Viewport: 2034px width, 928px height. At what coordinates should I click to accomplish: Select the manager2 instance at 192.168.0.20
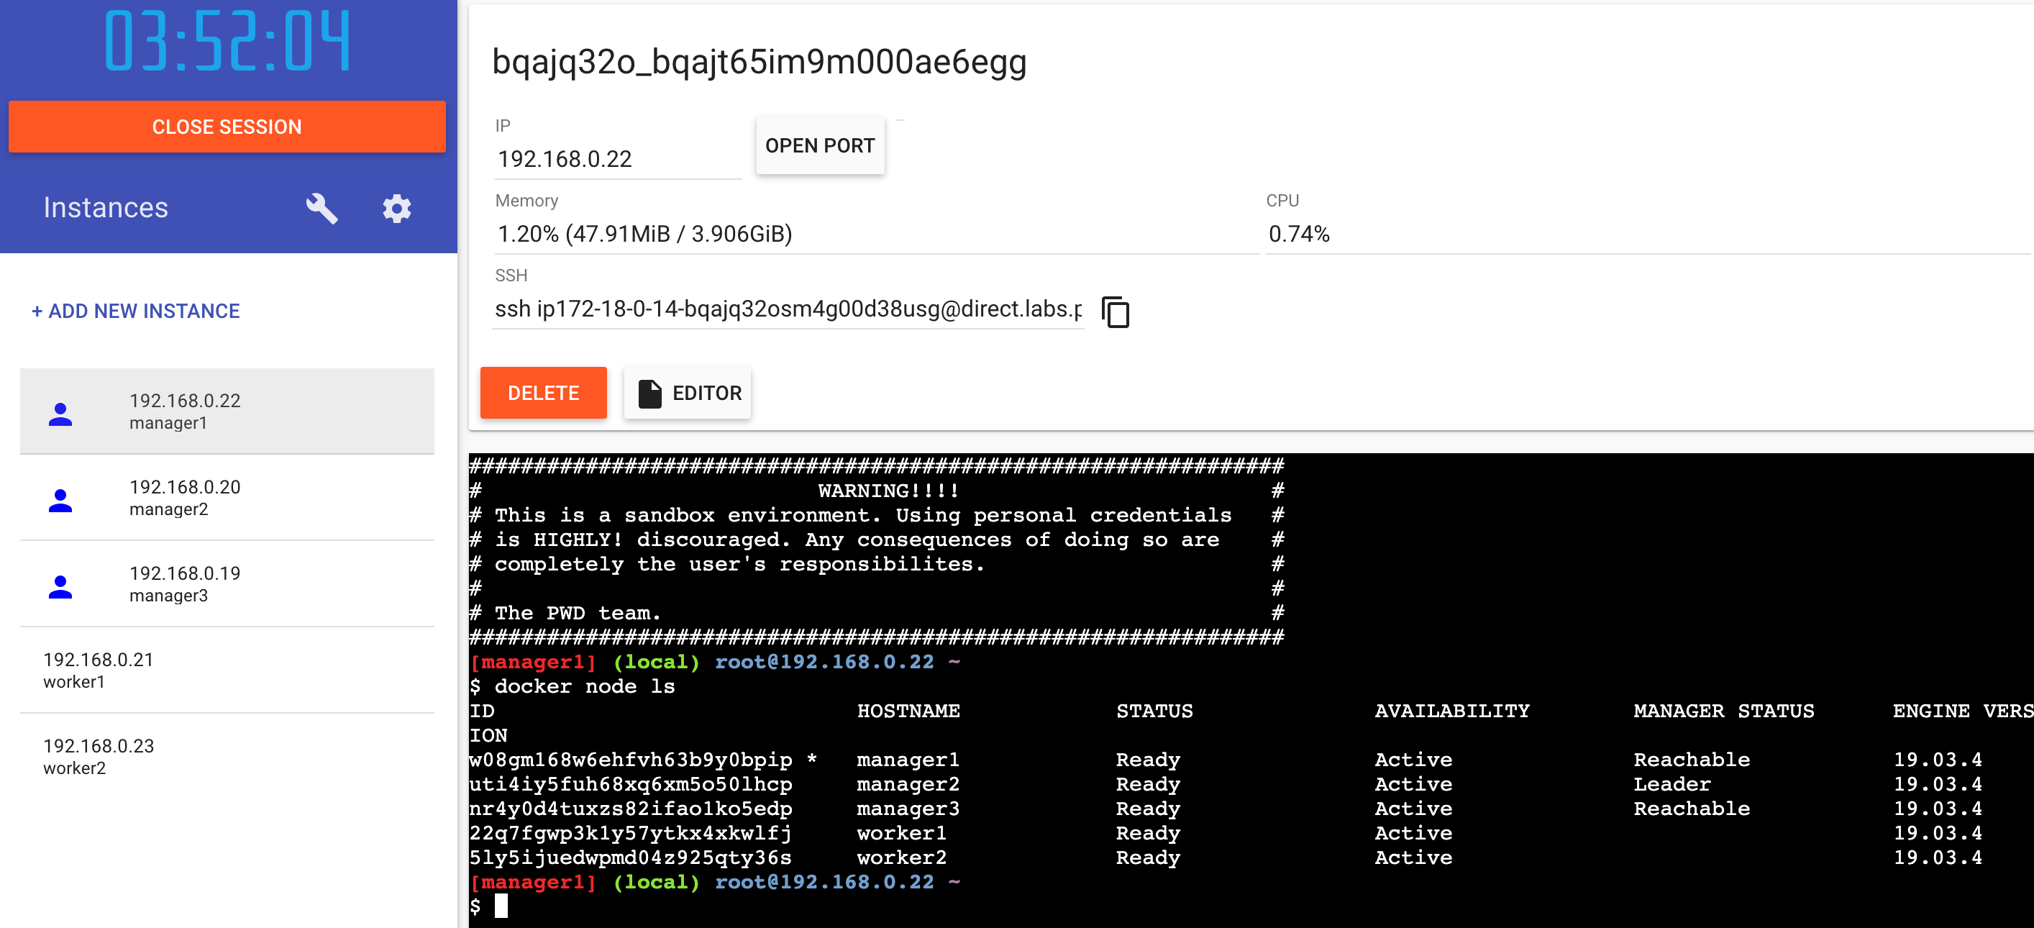pyautogui.click(x=186, y=498)
